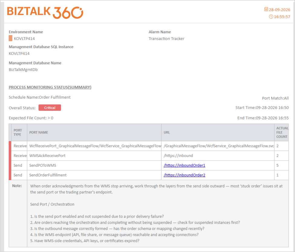The height and width of the screenshot is (252, 295).
Task: Click Expected File Count: > 0 text
Action: pos(31,118)
